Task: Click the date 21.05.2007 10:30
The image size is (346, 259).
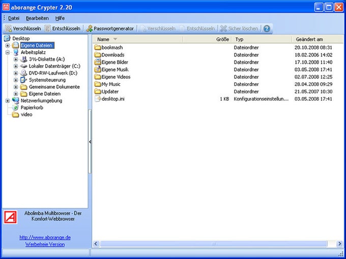Action: tap(313, 91)
